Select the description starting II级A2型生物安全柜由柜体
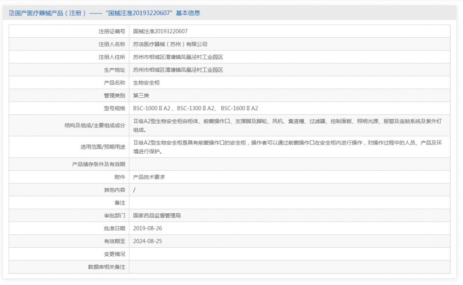This screenshot has width=463, height=285. click(x=287, y=126)
